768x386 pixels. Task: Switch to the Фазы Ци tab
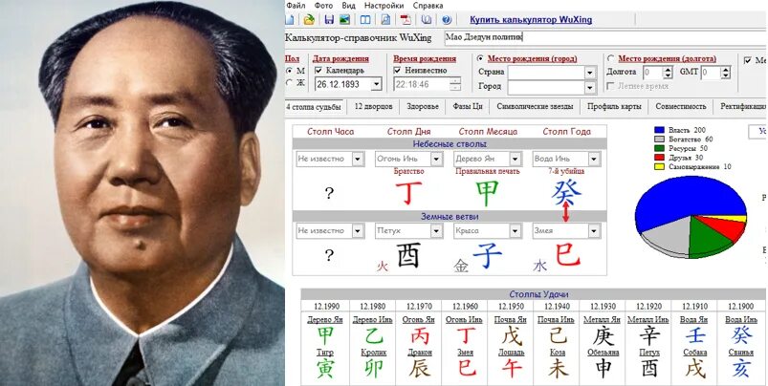click(x=468, y=106)
